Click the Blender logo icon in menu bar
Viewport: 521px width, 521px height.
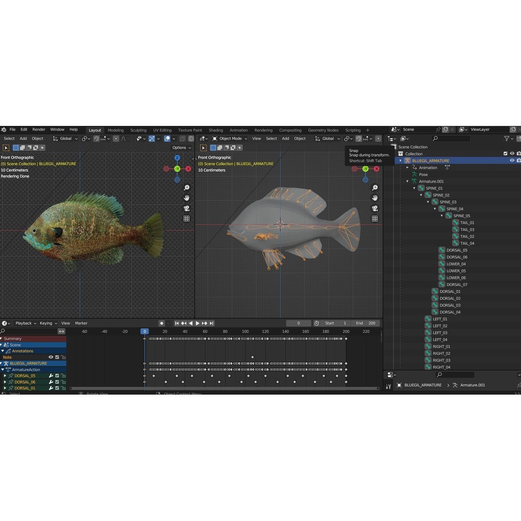pos(4,130)
